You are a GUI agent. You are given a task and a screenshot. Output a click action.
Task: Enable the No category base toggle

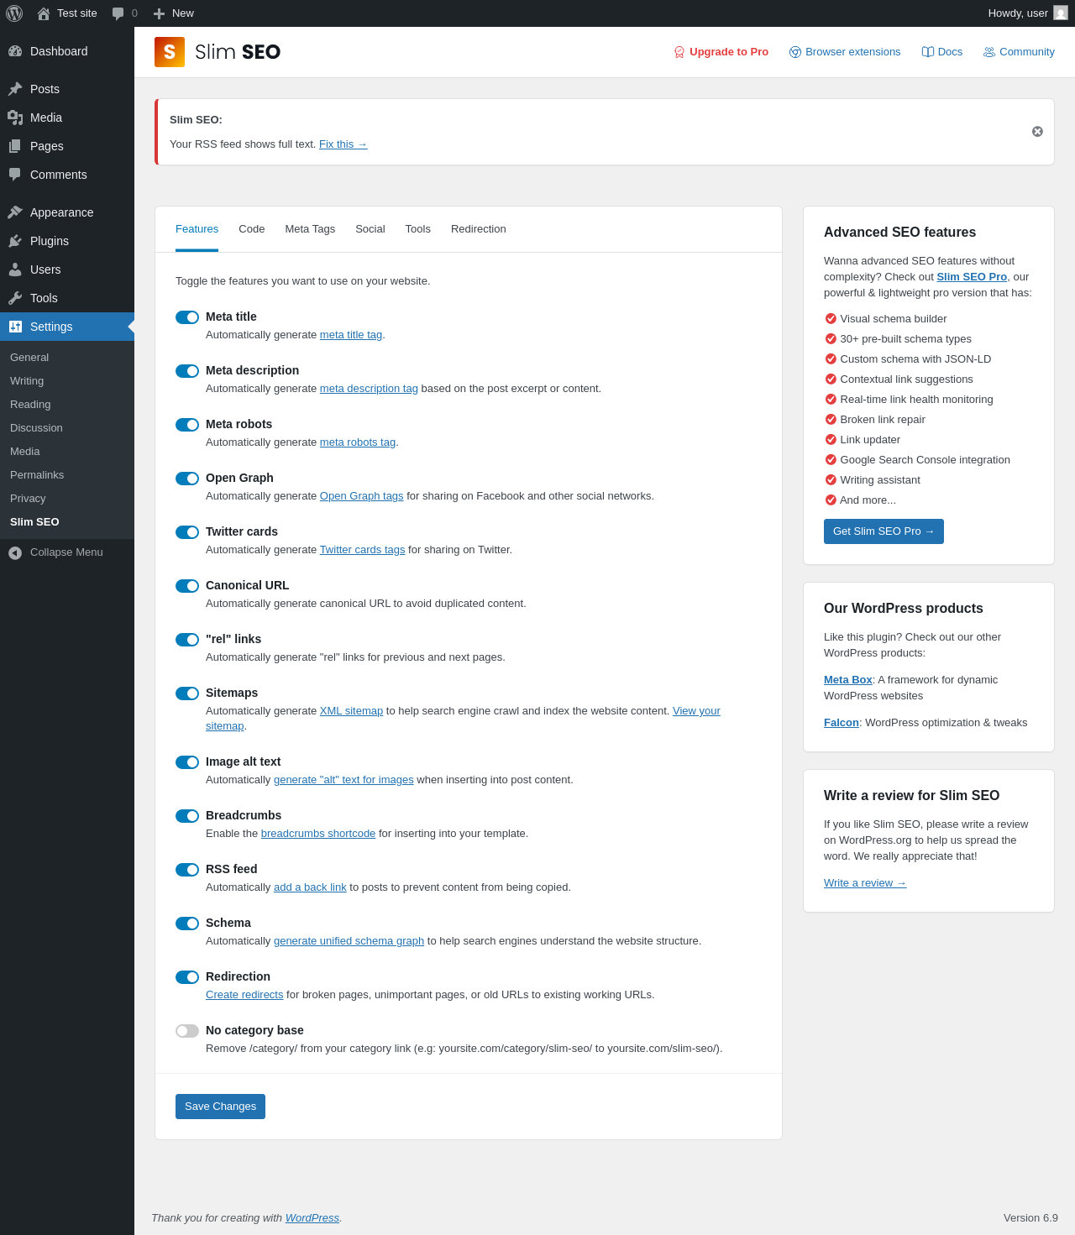tap(187, 1031)
